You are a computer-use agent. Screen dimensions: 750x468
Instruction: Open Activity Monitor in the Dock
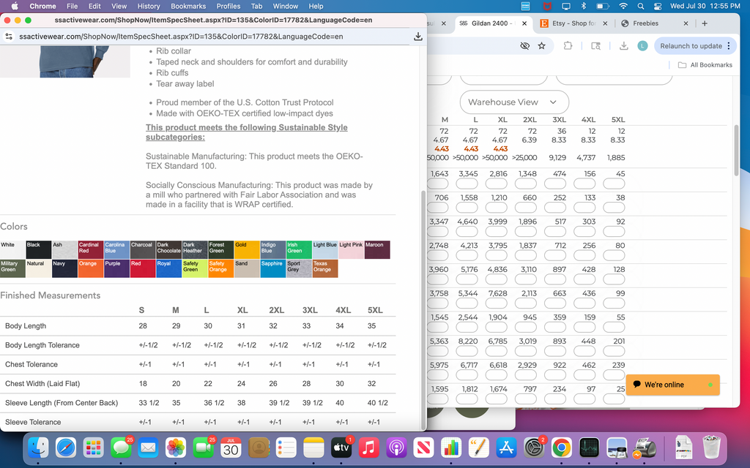pyautogui.click(x=590, y=448)
